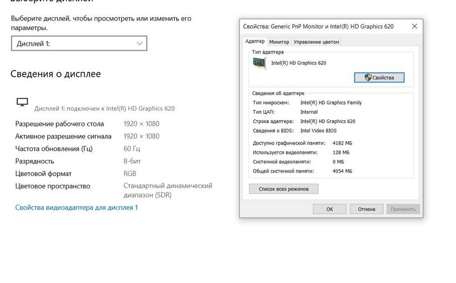The width and height of the screenshot is (456, 283).
Task: Click the 60 Гц refresh rate value
Action: click(131, 149)
